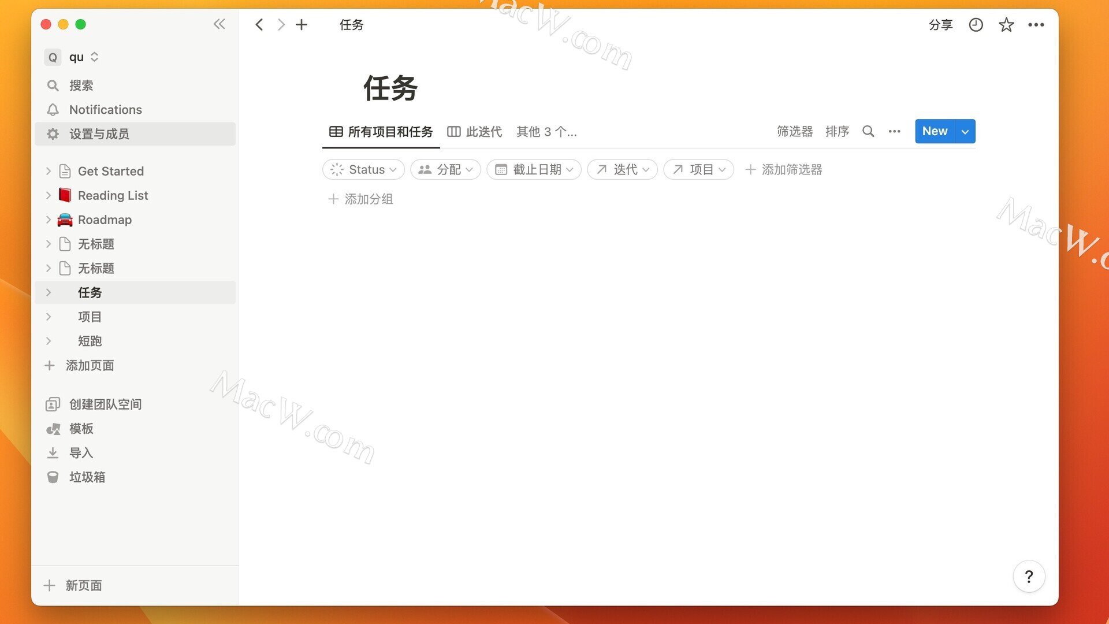
Task: Expand the 任务 sidebar item
Action: pyautogui.click(x=49, y=292)
